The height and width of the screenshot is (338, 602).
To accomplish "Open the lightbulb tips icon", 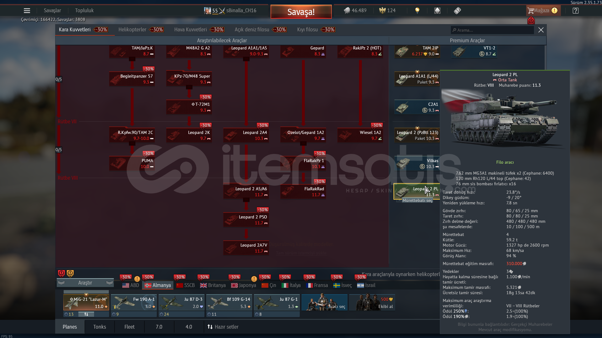I will click(x=417, y=11).
